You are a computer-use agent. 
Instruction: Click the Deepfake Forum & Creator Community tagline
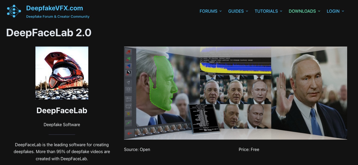(x=58, y=16)
